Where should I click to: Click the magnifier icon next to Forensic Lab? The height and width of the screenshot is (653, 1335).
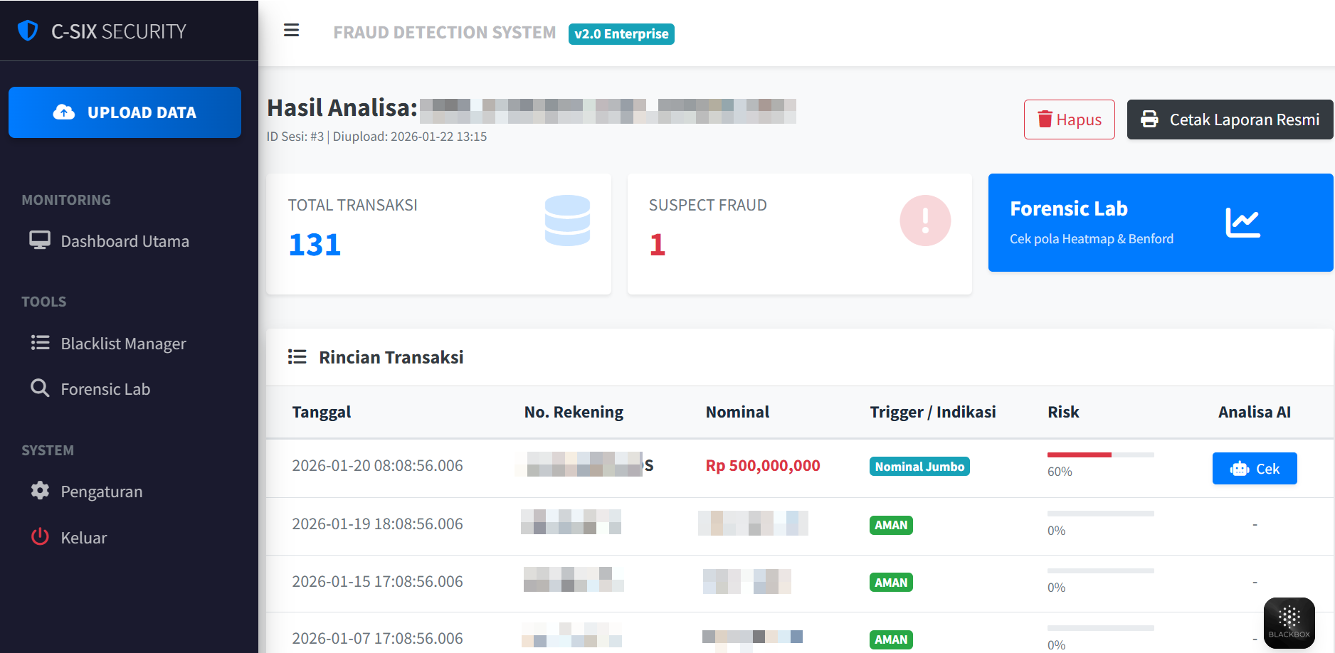click(x=40, y=388)
